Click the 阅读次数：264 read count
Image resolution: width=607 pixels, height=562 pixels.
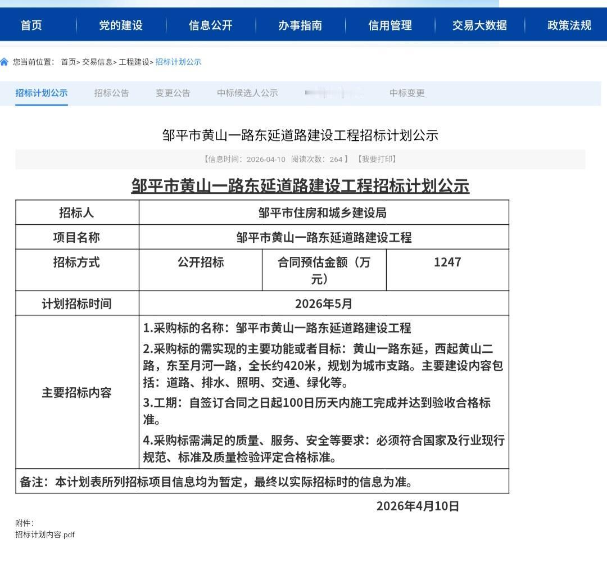point(317,159)
